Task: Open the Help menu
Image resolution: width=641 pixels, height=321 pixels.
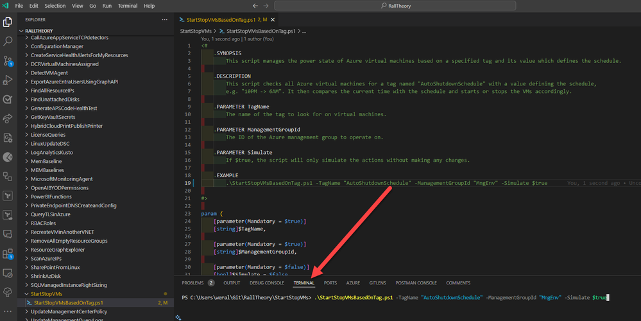Action: point(150,6)
